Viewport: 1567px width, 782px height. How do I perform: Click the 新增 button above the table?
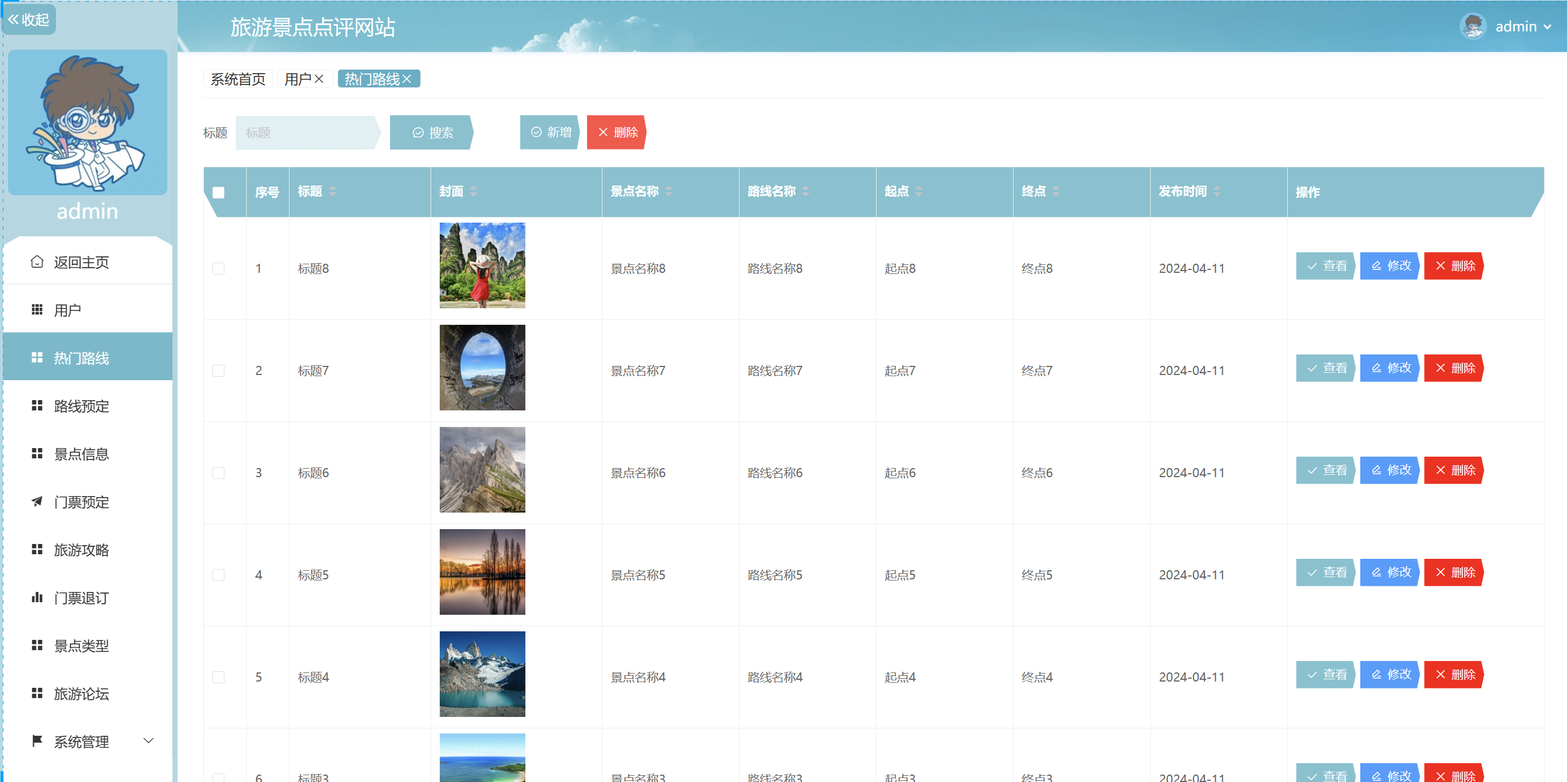pyautogui.click(x=551, y=132)
